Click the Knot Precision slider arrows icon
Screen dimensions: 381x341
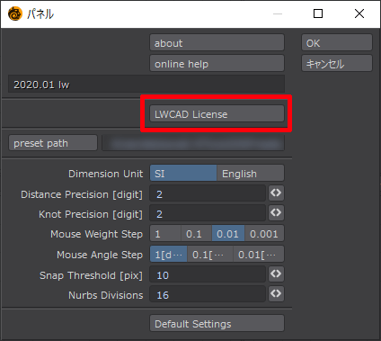pos(276,212)
